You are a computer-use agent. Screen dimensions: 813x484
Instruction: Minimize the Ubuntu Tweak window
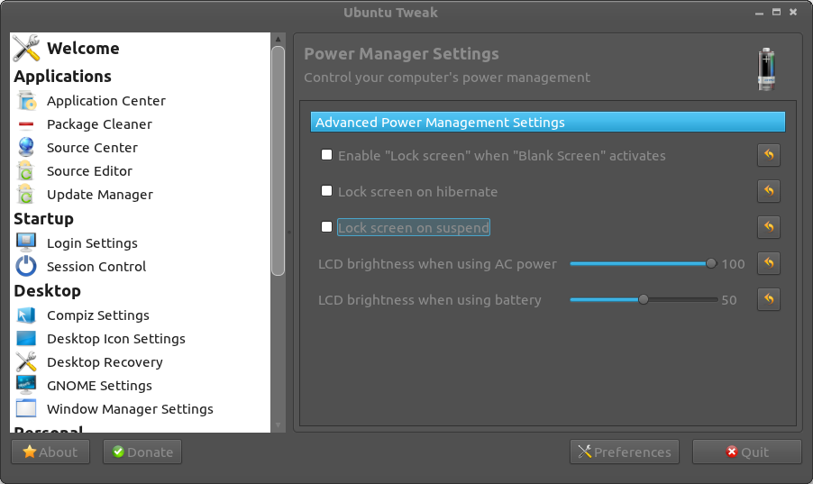pyautogui.click(x=759, y=13)
